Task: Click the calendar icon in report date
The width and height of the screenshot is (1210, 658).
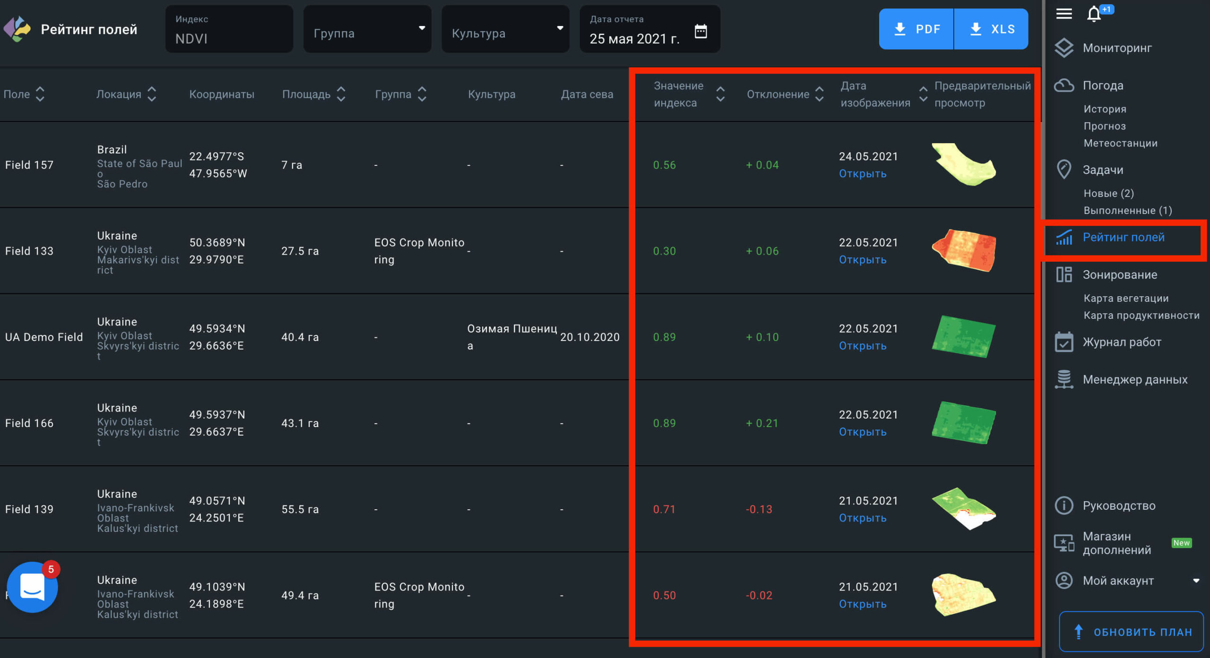Action: [700, 31]
